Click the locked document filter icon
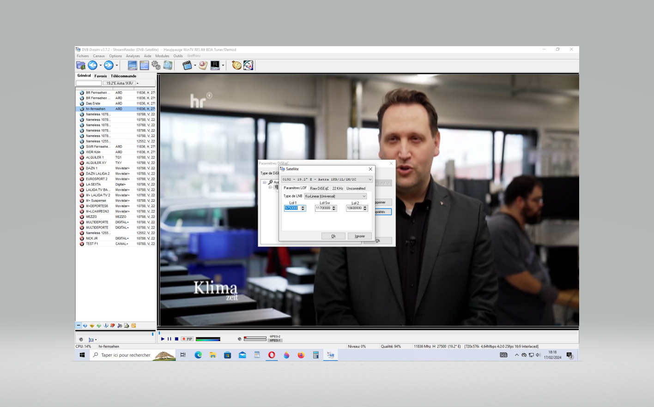The width and height of the screenshot is (654, 407). (x=127, y=326)
